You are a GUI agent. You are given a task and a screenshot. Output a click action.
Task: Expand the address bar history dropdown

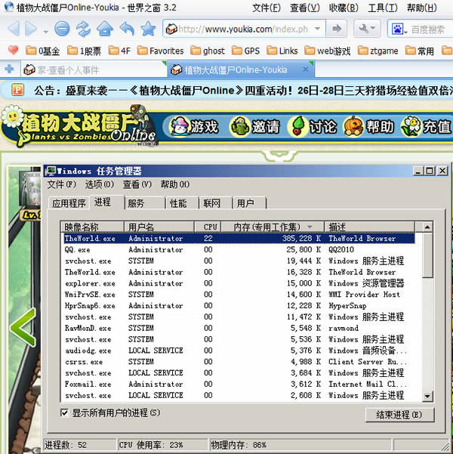tap(318, 29)
